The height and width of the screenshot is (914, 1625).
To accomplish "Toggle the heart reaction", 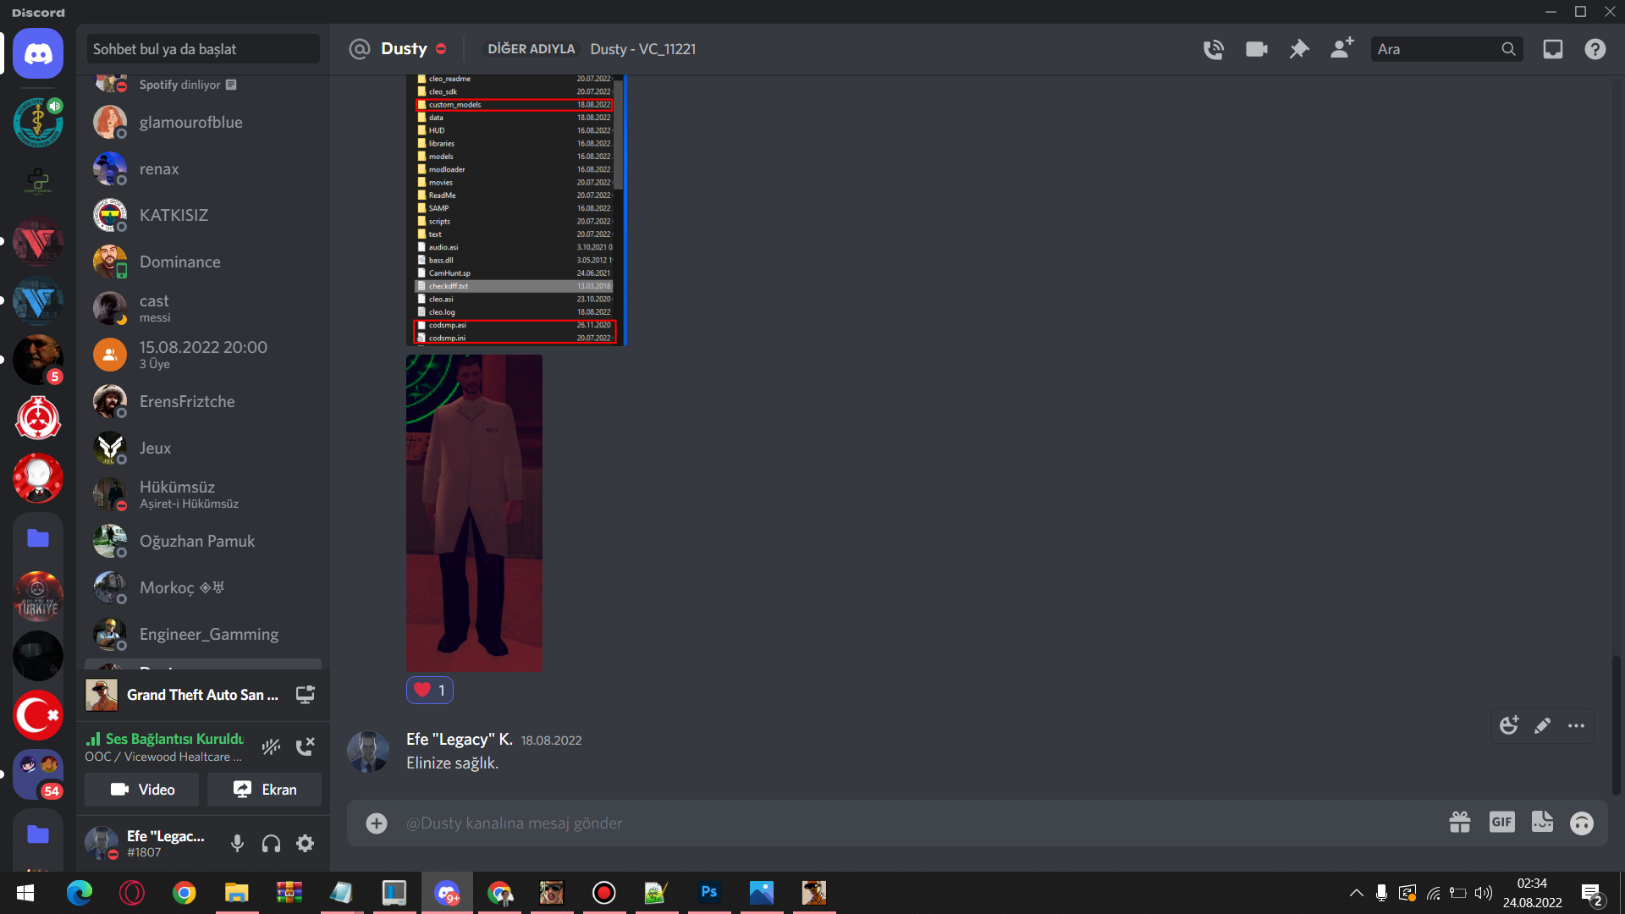I will coord(430,690).
